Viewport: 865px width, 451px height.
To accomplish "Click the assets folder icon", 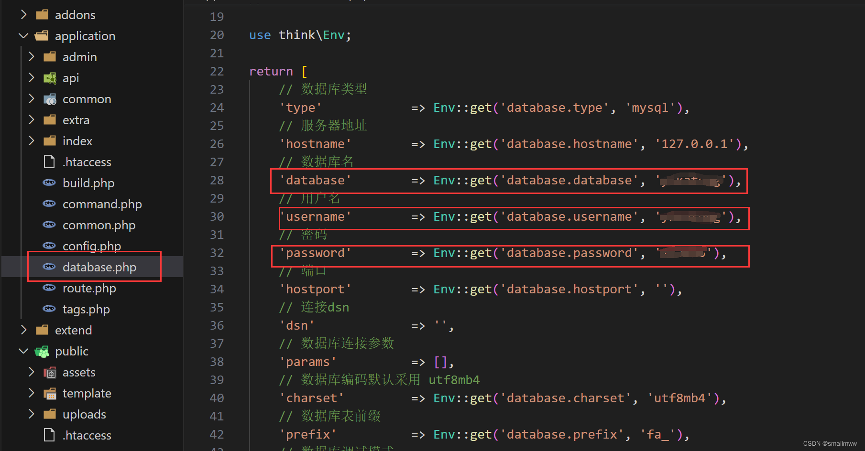I will pos(50,373).
